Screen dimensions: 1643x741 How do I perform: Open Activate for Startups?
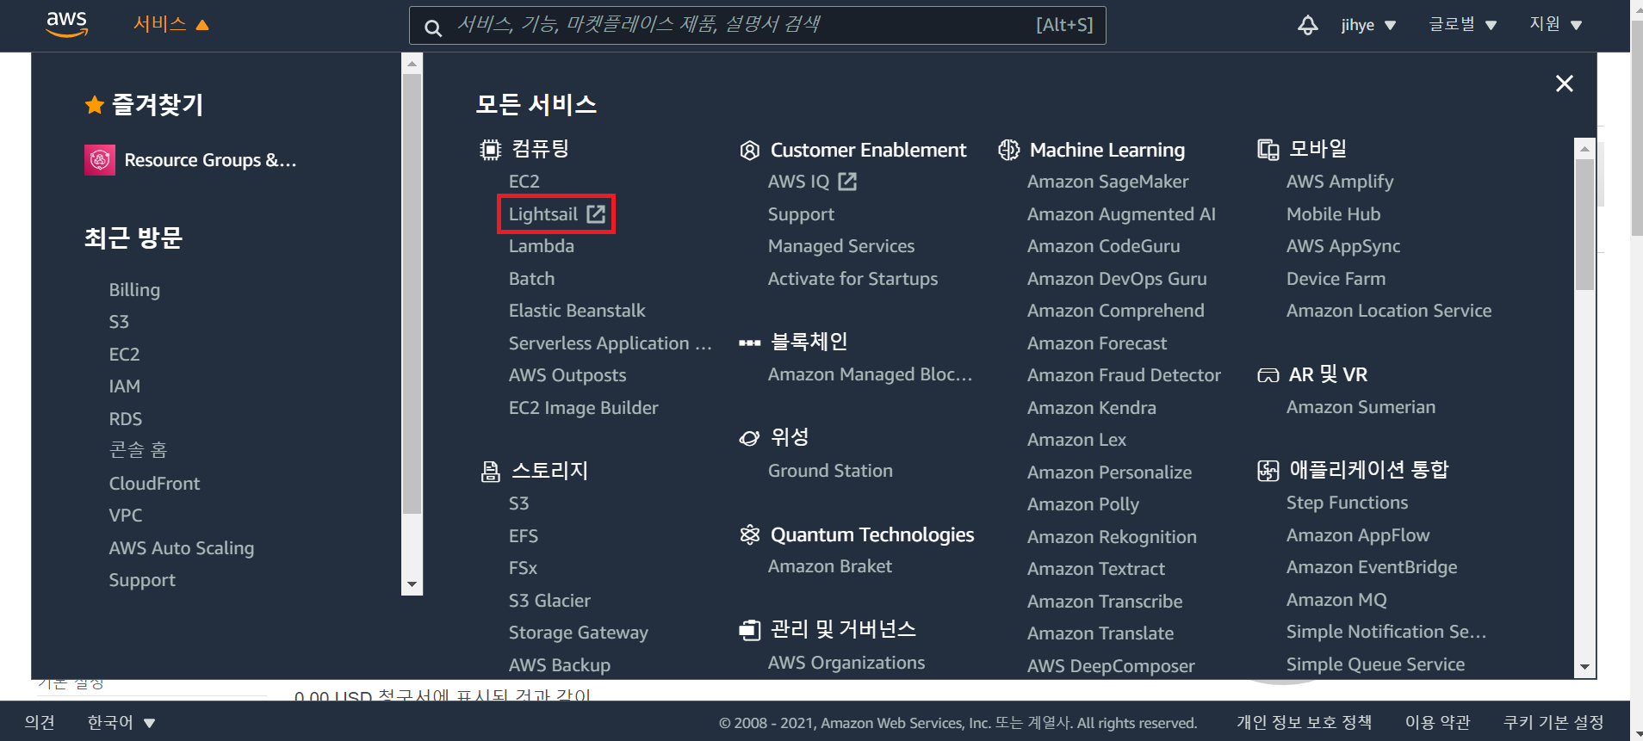click(x=852, y=279)
